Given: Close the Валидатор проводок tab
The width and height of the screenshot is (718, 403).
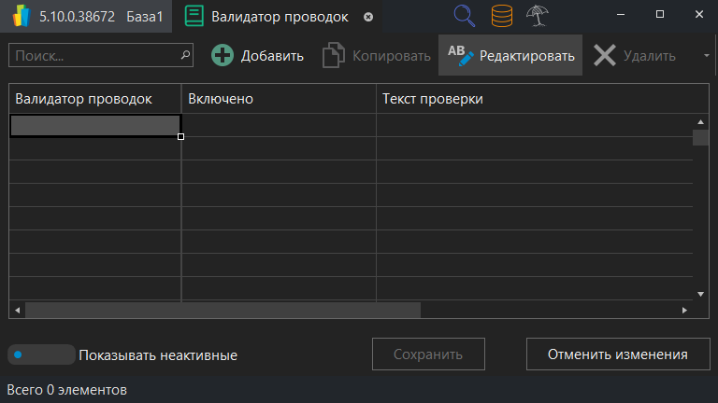Looking at the screenshot, I should (x=368, y=17).
